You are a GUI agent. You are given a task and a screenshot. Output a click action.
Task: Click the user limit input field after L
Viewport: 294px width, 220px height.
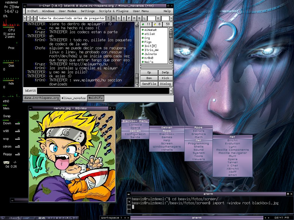click(x=151, y=18)
